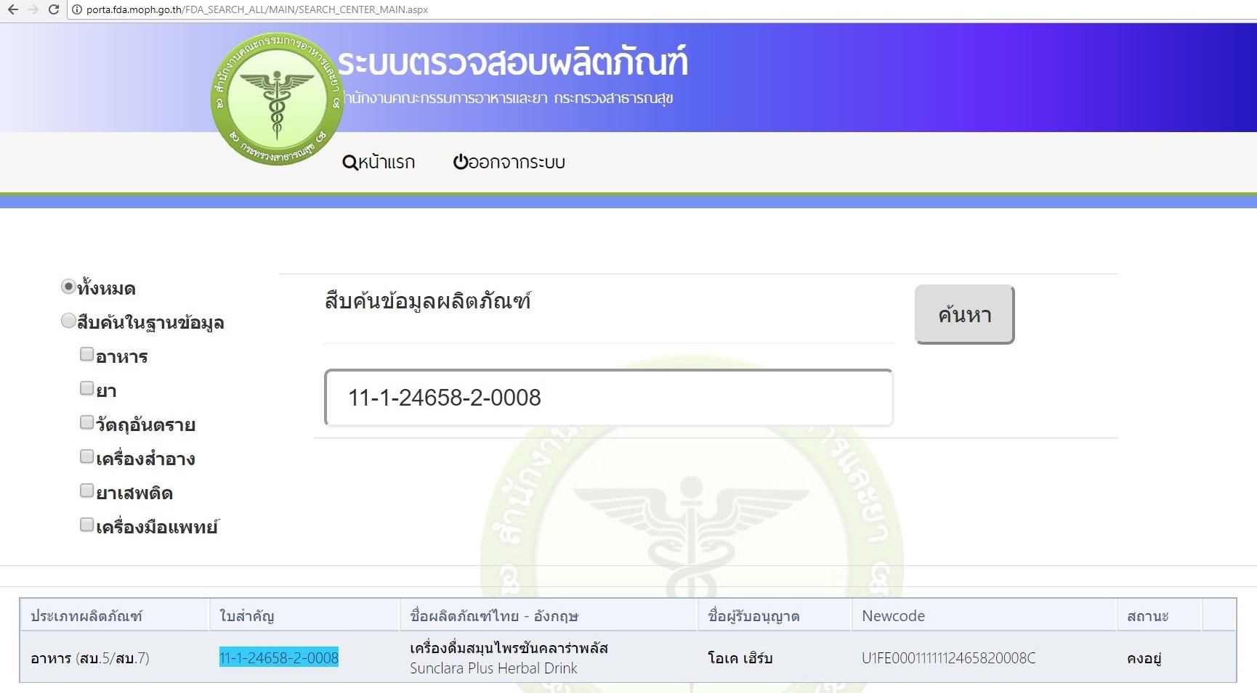
Task: Click the magnifier icon beside หน้าแรก
Action: point(349,162)
